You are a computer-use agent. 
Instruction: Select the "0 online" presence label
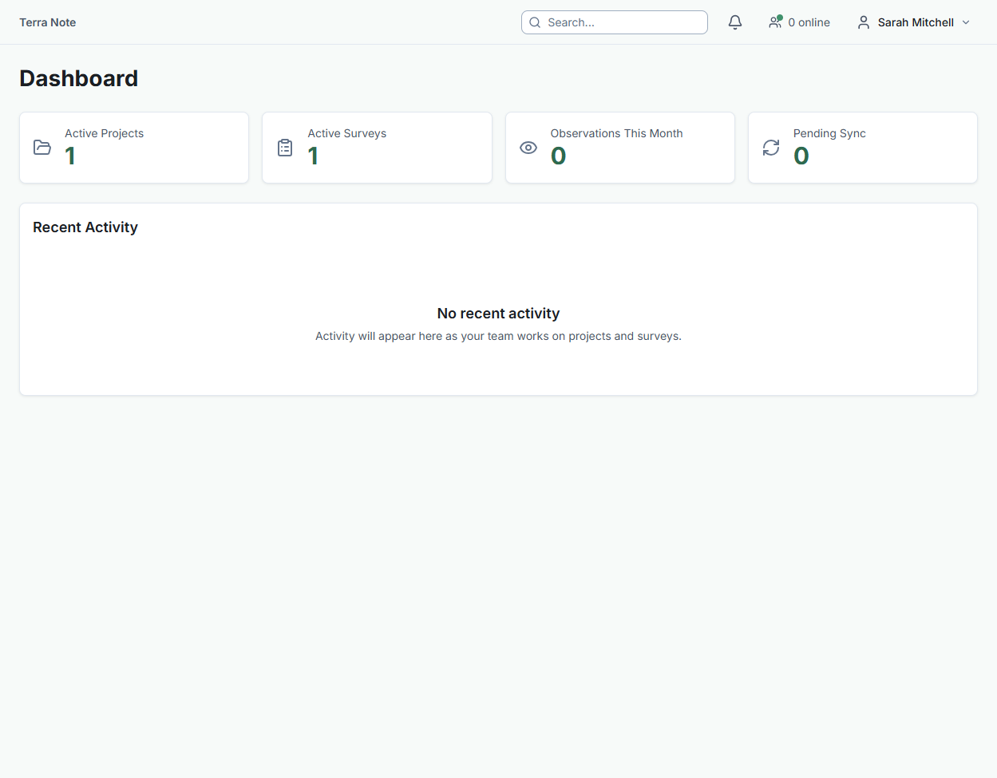[x=809, y=22]
